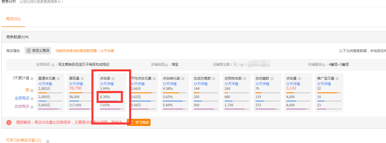Screen dimensions: 386x143
Task: Click the 可学习的竞店方案 (2) heading
Action: click(23, 140)
